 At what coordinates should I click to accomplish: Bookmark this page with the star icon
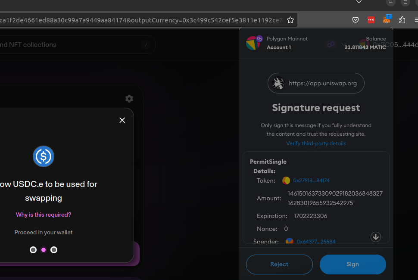tap(290, 20)
